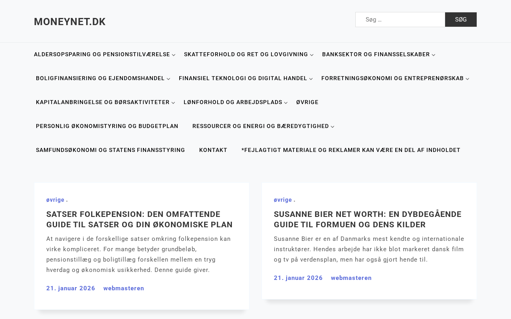Click the øvrige category tag above Satser Folkepension

coord(55,200)
